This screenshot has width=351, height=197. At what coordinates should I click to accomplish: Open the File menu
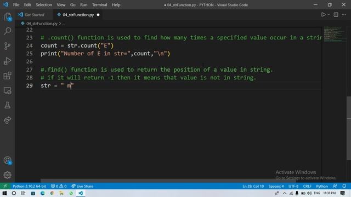[x=16, y=5]
